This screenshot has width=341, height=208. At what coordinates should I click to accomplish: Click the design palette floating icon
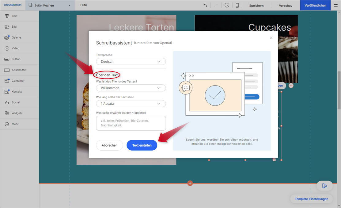[324, 186]
